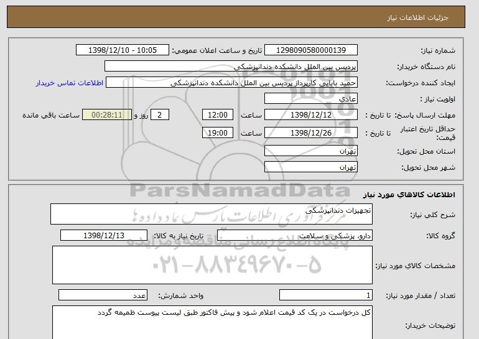Click delivery province field تهران

pyautogui.click(x=311, y=151)
